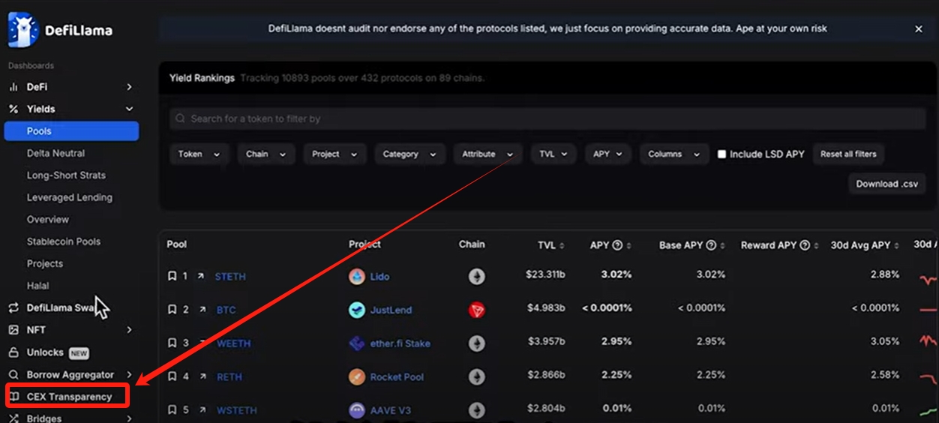Open the Token filter dropdown
Image resolution: width=939 pixels, height=423 pixels.
[199, 154]
